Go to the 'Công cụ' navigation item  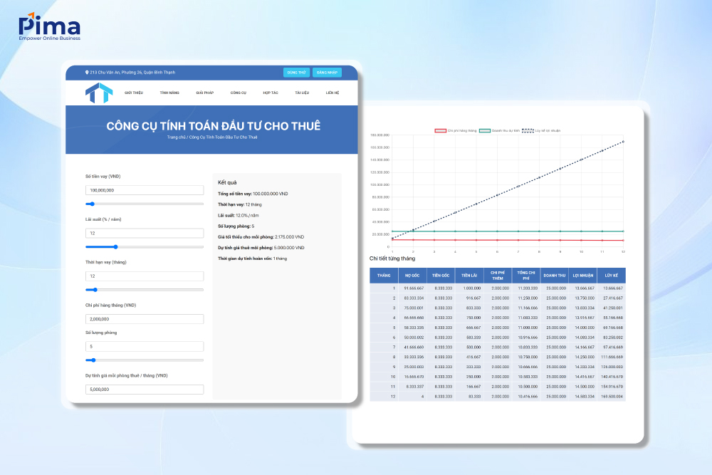coord(238,93)
